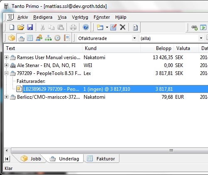
Task: Open the Verktyg menu
Action: tap(80, 17)
